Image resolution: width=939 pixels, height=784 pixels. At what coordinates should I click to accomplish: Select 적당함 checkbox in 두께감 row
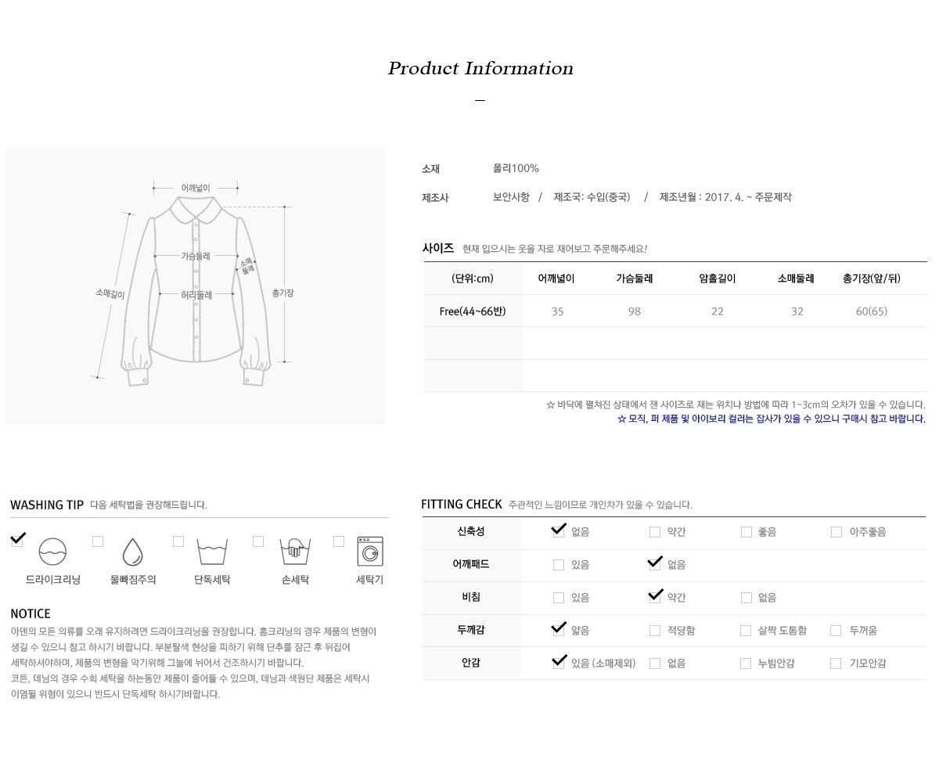click(655, 631)
